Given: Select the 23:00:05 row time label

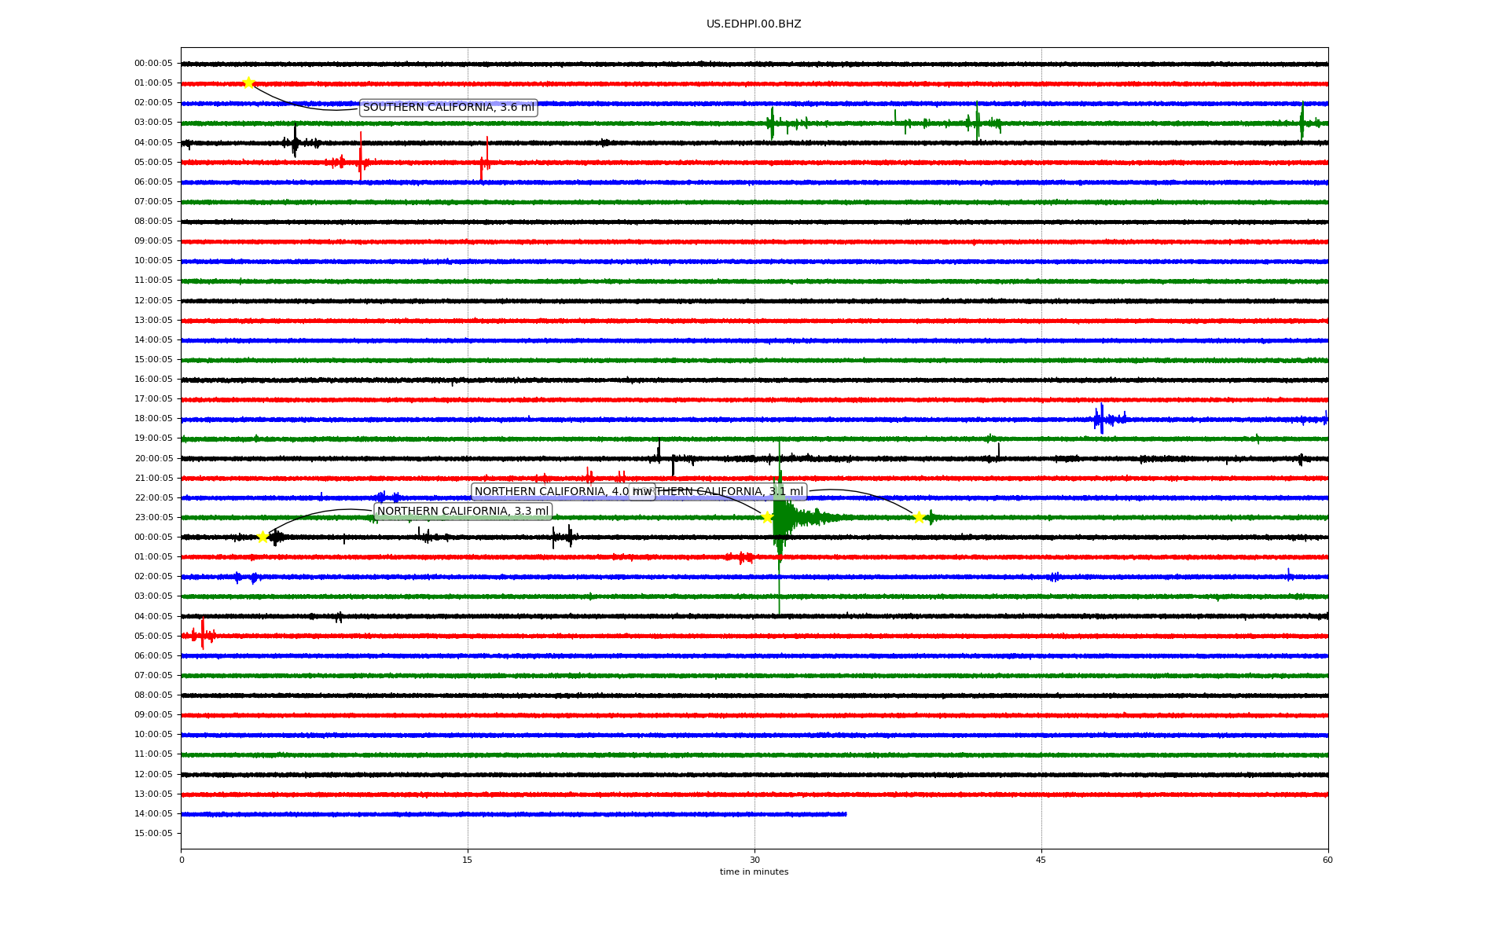Looking at the screenshot, I should (153, 517).
